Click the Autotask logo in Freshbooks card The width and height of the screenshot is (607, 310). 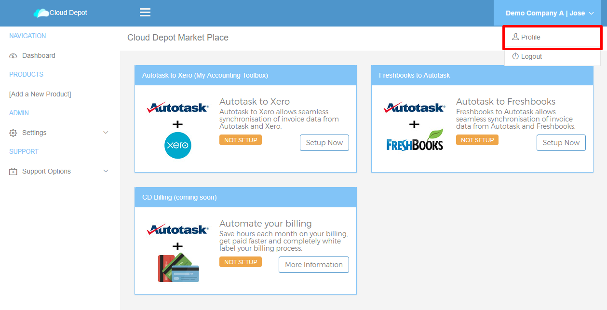tap(415, 108)
